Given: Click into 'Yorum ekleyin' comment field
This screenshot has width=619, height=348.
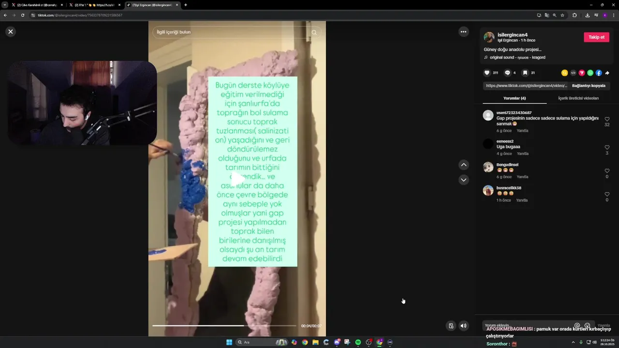Looking at the screenshot, I should pos(527,326).
